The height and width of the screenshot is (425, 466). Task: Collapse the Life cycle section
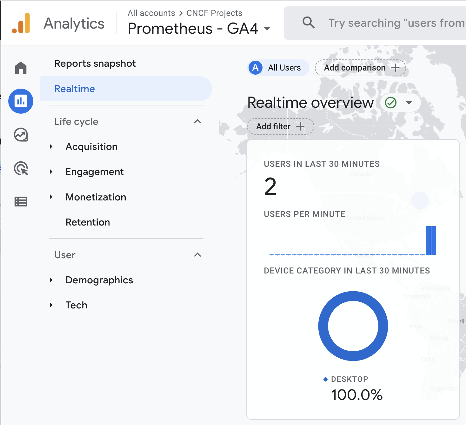[197, 121]
